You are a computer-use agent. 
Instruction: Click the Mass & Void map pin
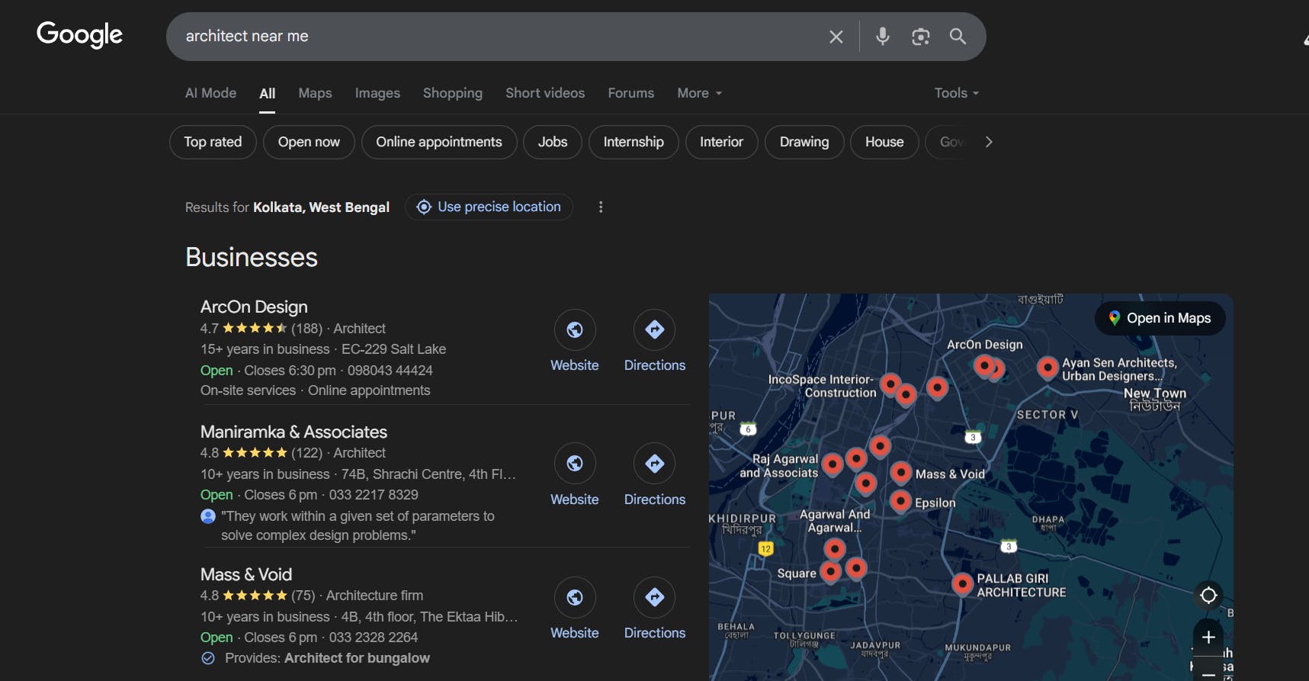(x=901, y=474)
